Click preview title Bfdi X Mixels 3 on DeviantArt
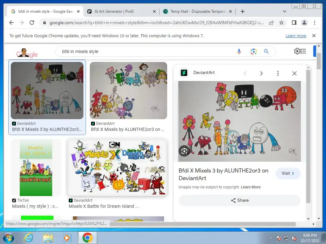The image size is (326, 244). (223, 174)
